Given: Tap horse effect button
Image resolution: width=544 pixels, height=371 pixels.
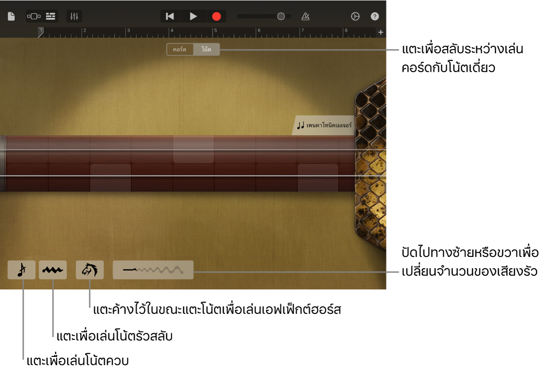Looking at the screenshot, I should [90, 270].
